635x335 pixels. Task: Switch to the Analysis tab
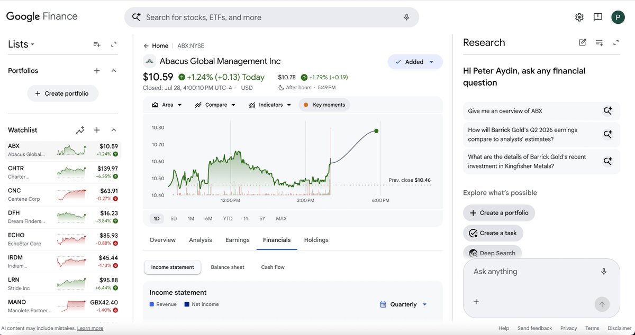[201, 240]
